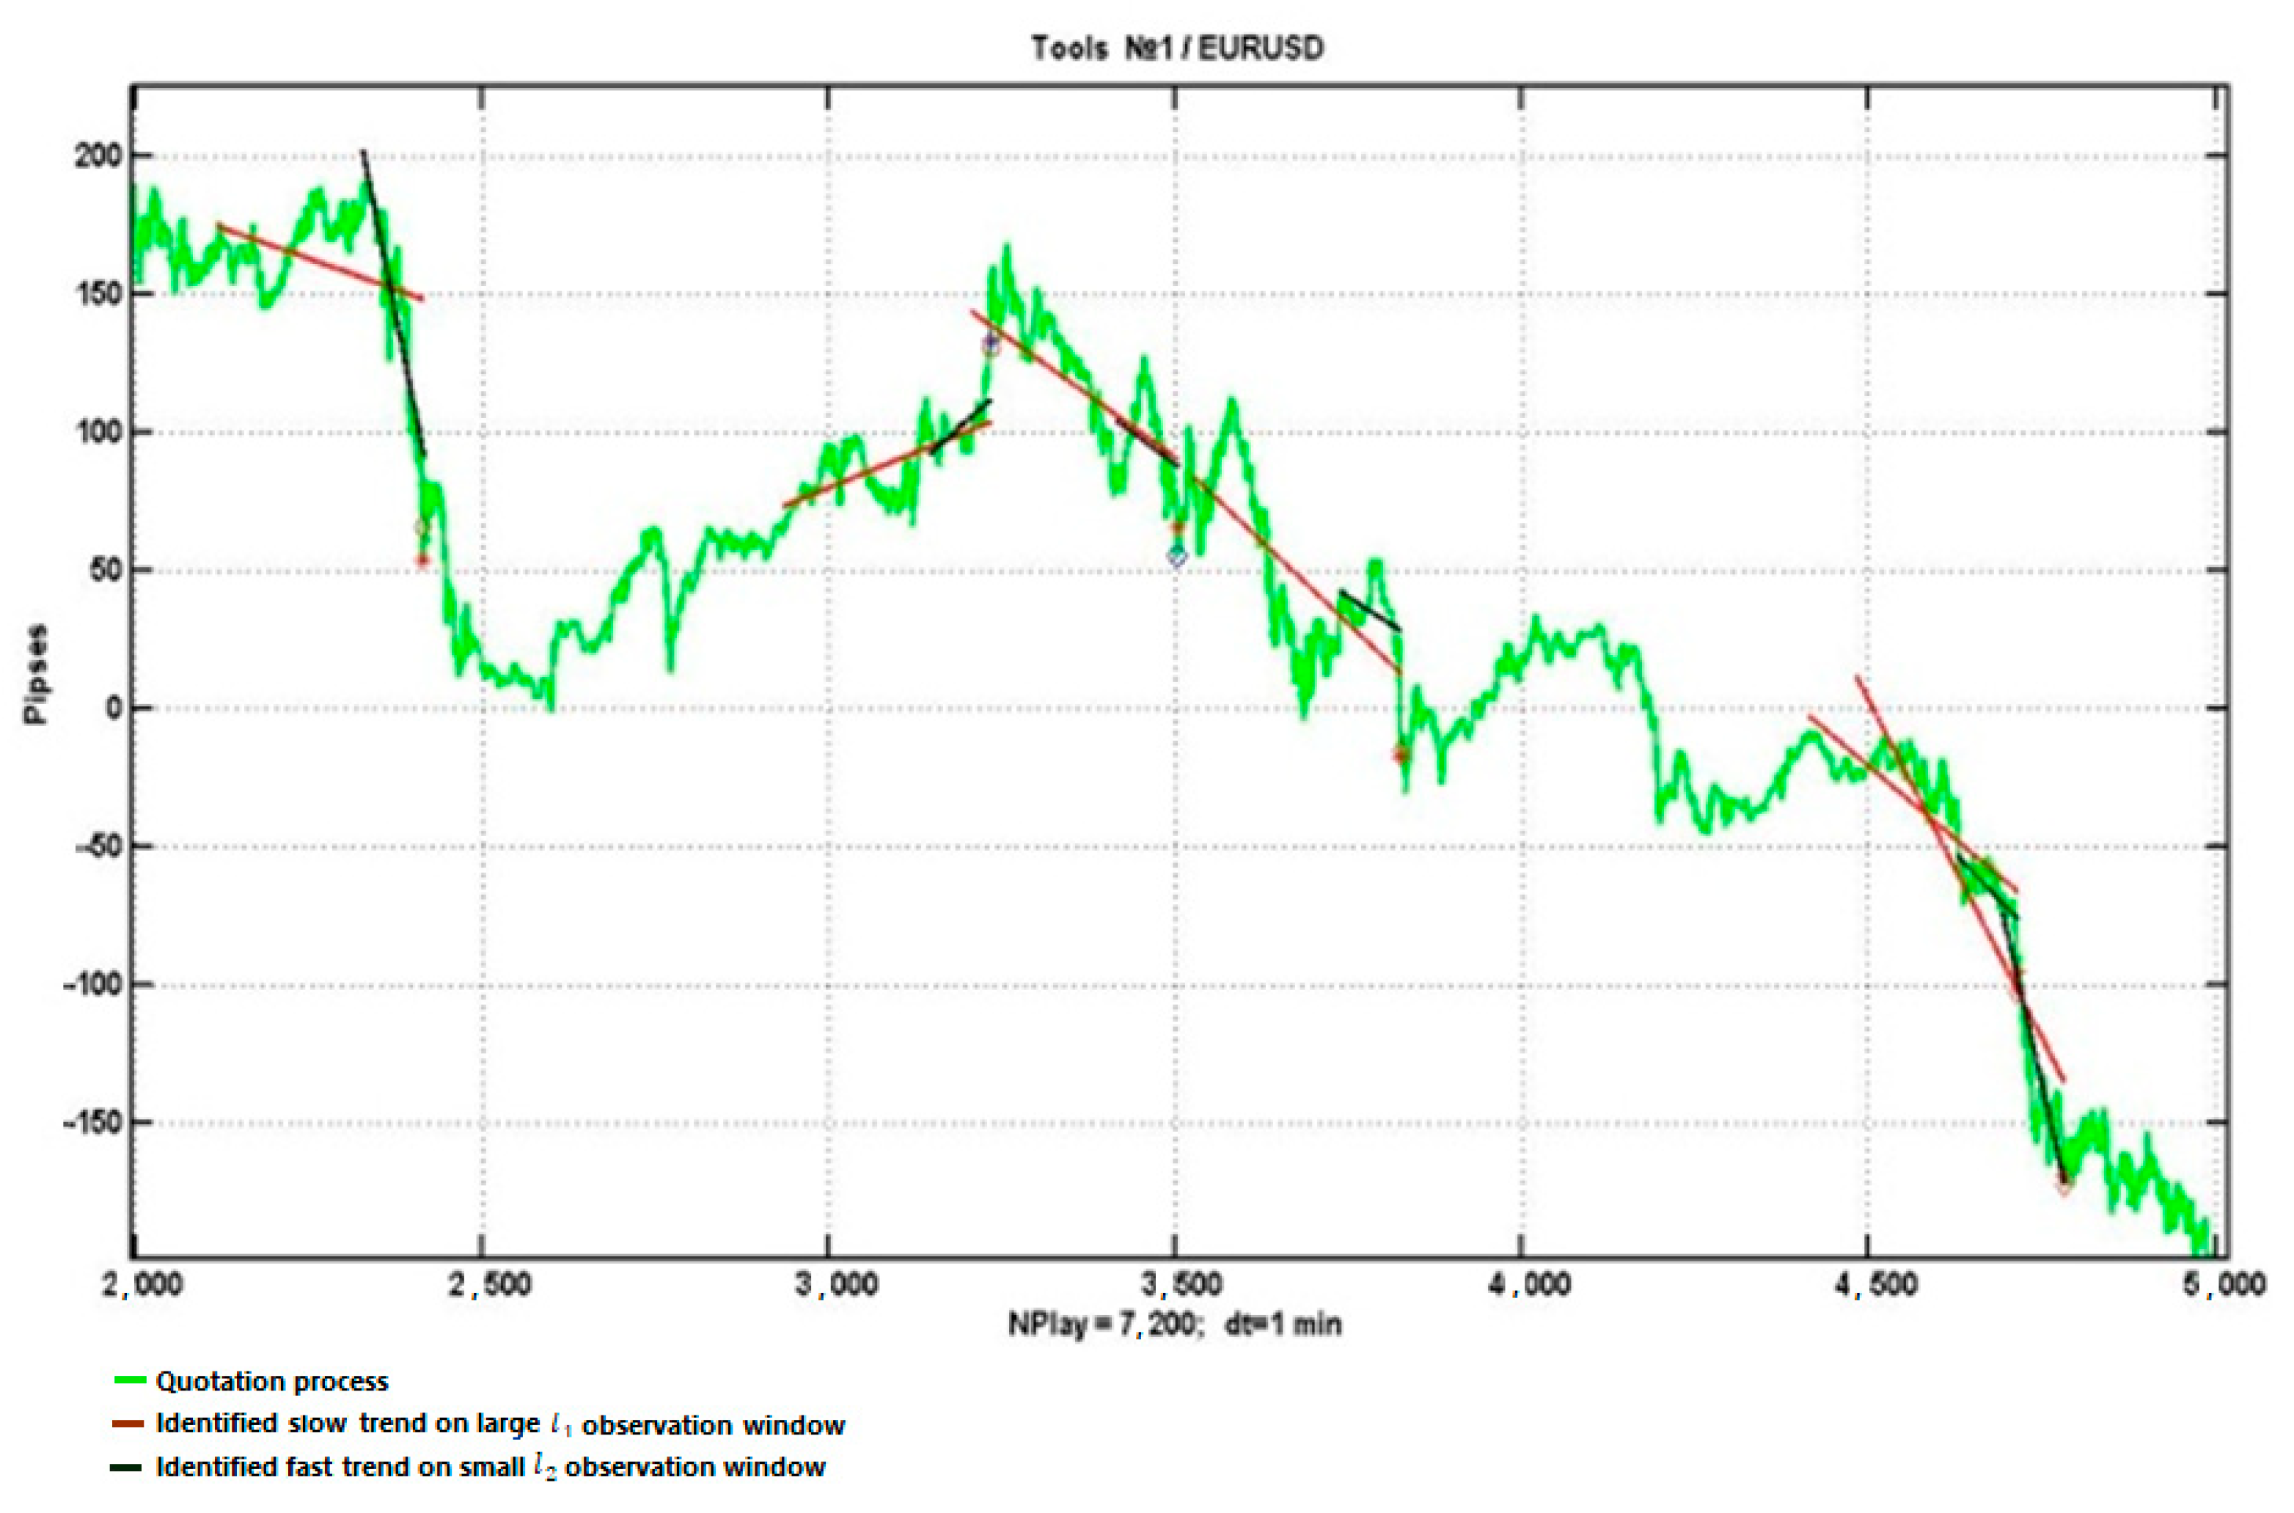Click the Pipses y-axis label

pyautogui.click(x=36, y=675)
